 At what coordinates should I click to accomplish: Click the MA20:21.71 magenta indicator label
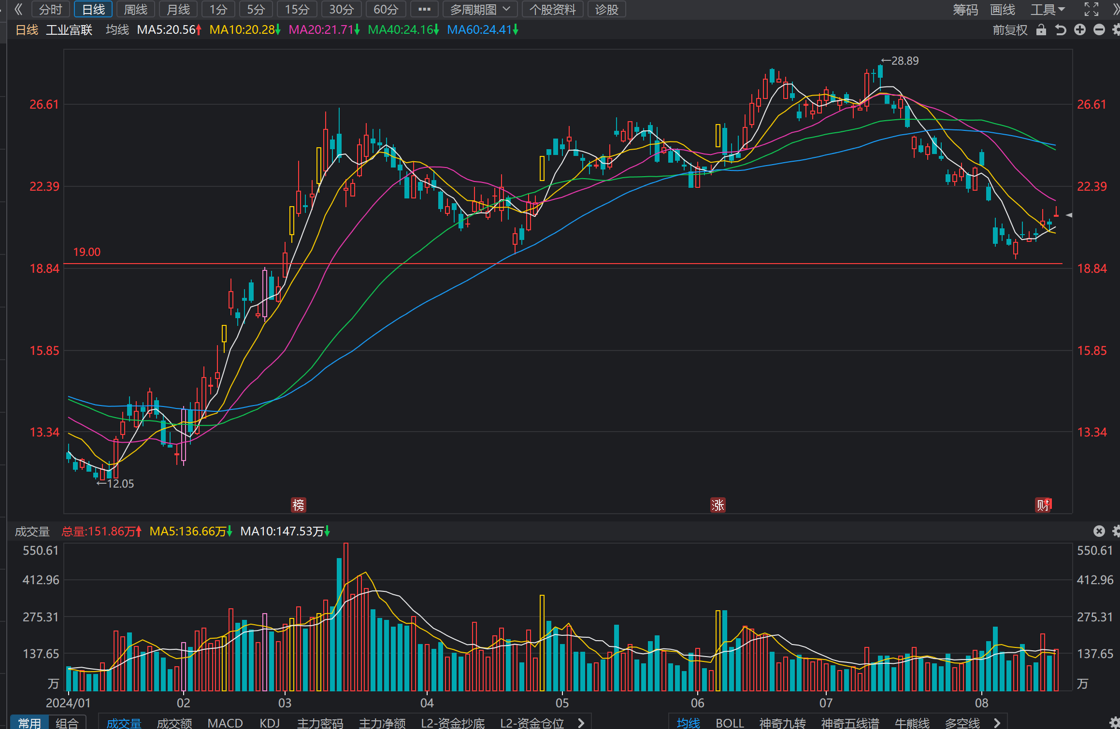click(324, 30)
